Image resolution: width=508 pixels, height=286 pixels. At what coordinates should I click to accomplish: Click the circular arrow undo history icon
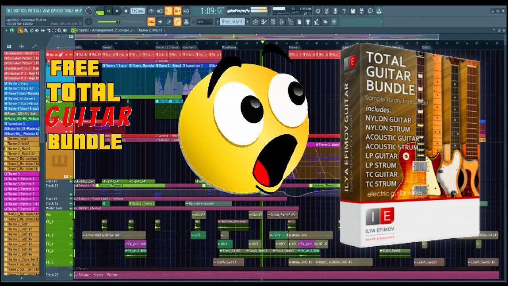[318, 11]
